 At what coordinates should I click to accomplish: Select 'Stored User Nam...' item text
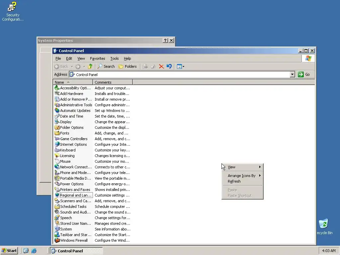point(76,223)
